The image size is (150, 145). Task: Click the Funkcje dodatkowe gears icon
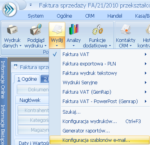[x=98, y=29]
